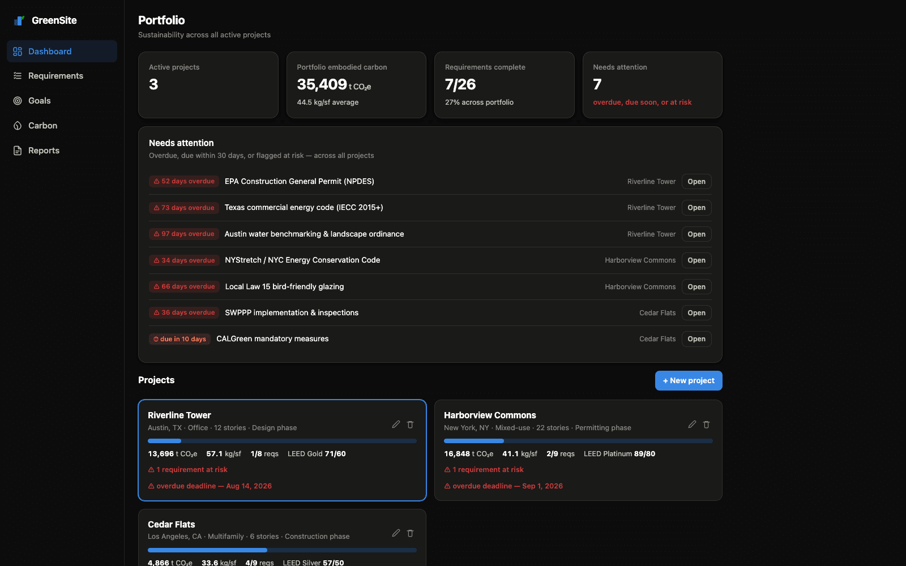Image resolution: width=906 pixels, height=566 pixels.
Task: Delete Riverline Tower using the trash icon
Action: point(411,424)
